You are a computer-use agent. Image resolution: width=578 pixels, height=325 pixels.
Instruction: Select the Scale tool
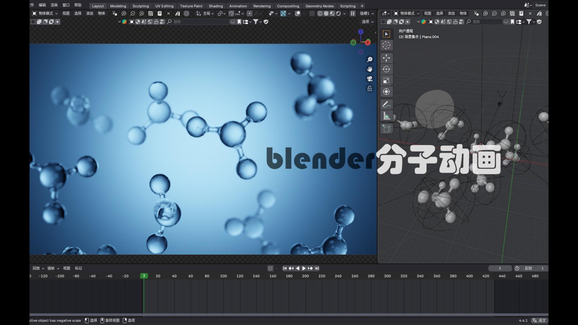[386, 80]
